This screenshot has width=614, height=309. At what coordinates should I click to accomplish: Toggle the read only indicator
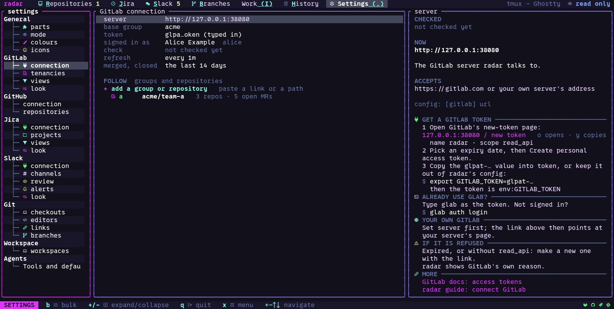[x=589, y=4]
